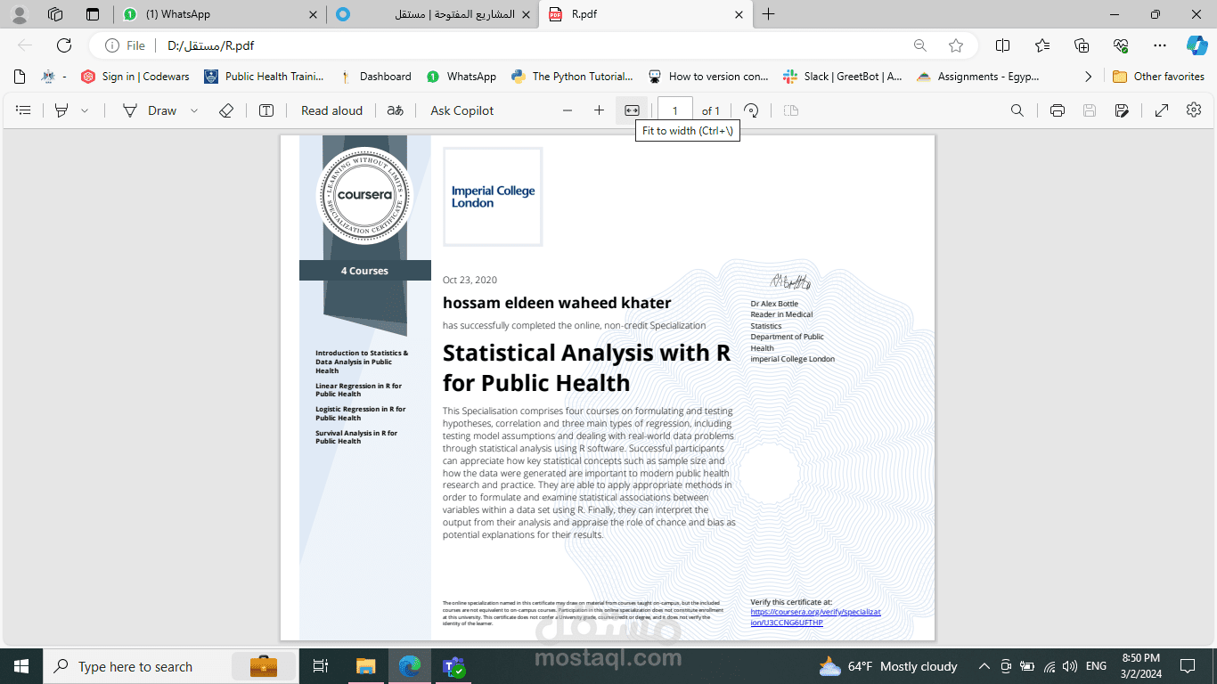The width and height of the screenshot is (1217, 684).
Task: Toggle page view mode for the PDF
Action: 789,110
